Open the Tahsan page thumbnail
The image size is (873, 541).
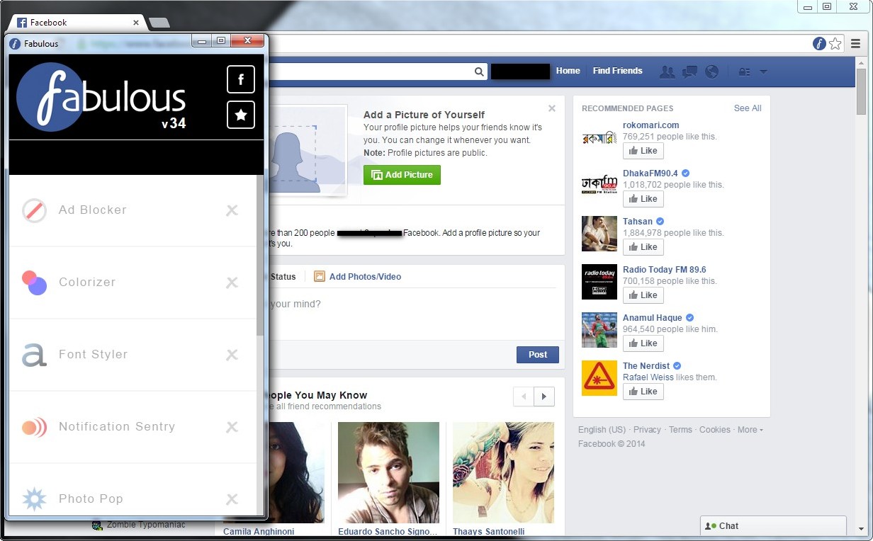pyautogui.click(x=599, y=234)
